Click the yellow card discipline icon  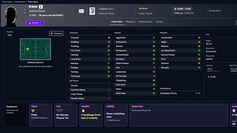[83, 111]
